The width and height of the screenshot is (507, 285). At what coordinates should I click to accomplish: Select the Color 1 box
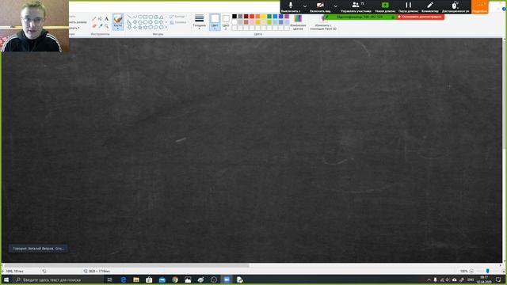(x=215, y=22)
